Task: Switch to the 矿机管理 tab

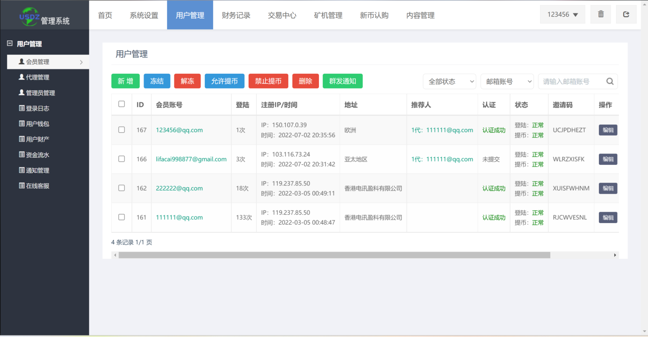Action: [x=328, y=15]
